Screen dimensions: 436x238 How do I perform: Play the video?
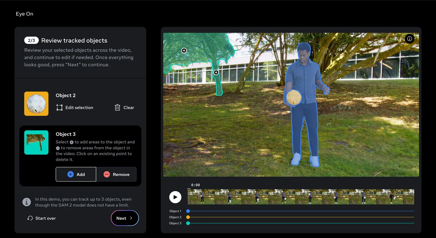point(175,197)
